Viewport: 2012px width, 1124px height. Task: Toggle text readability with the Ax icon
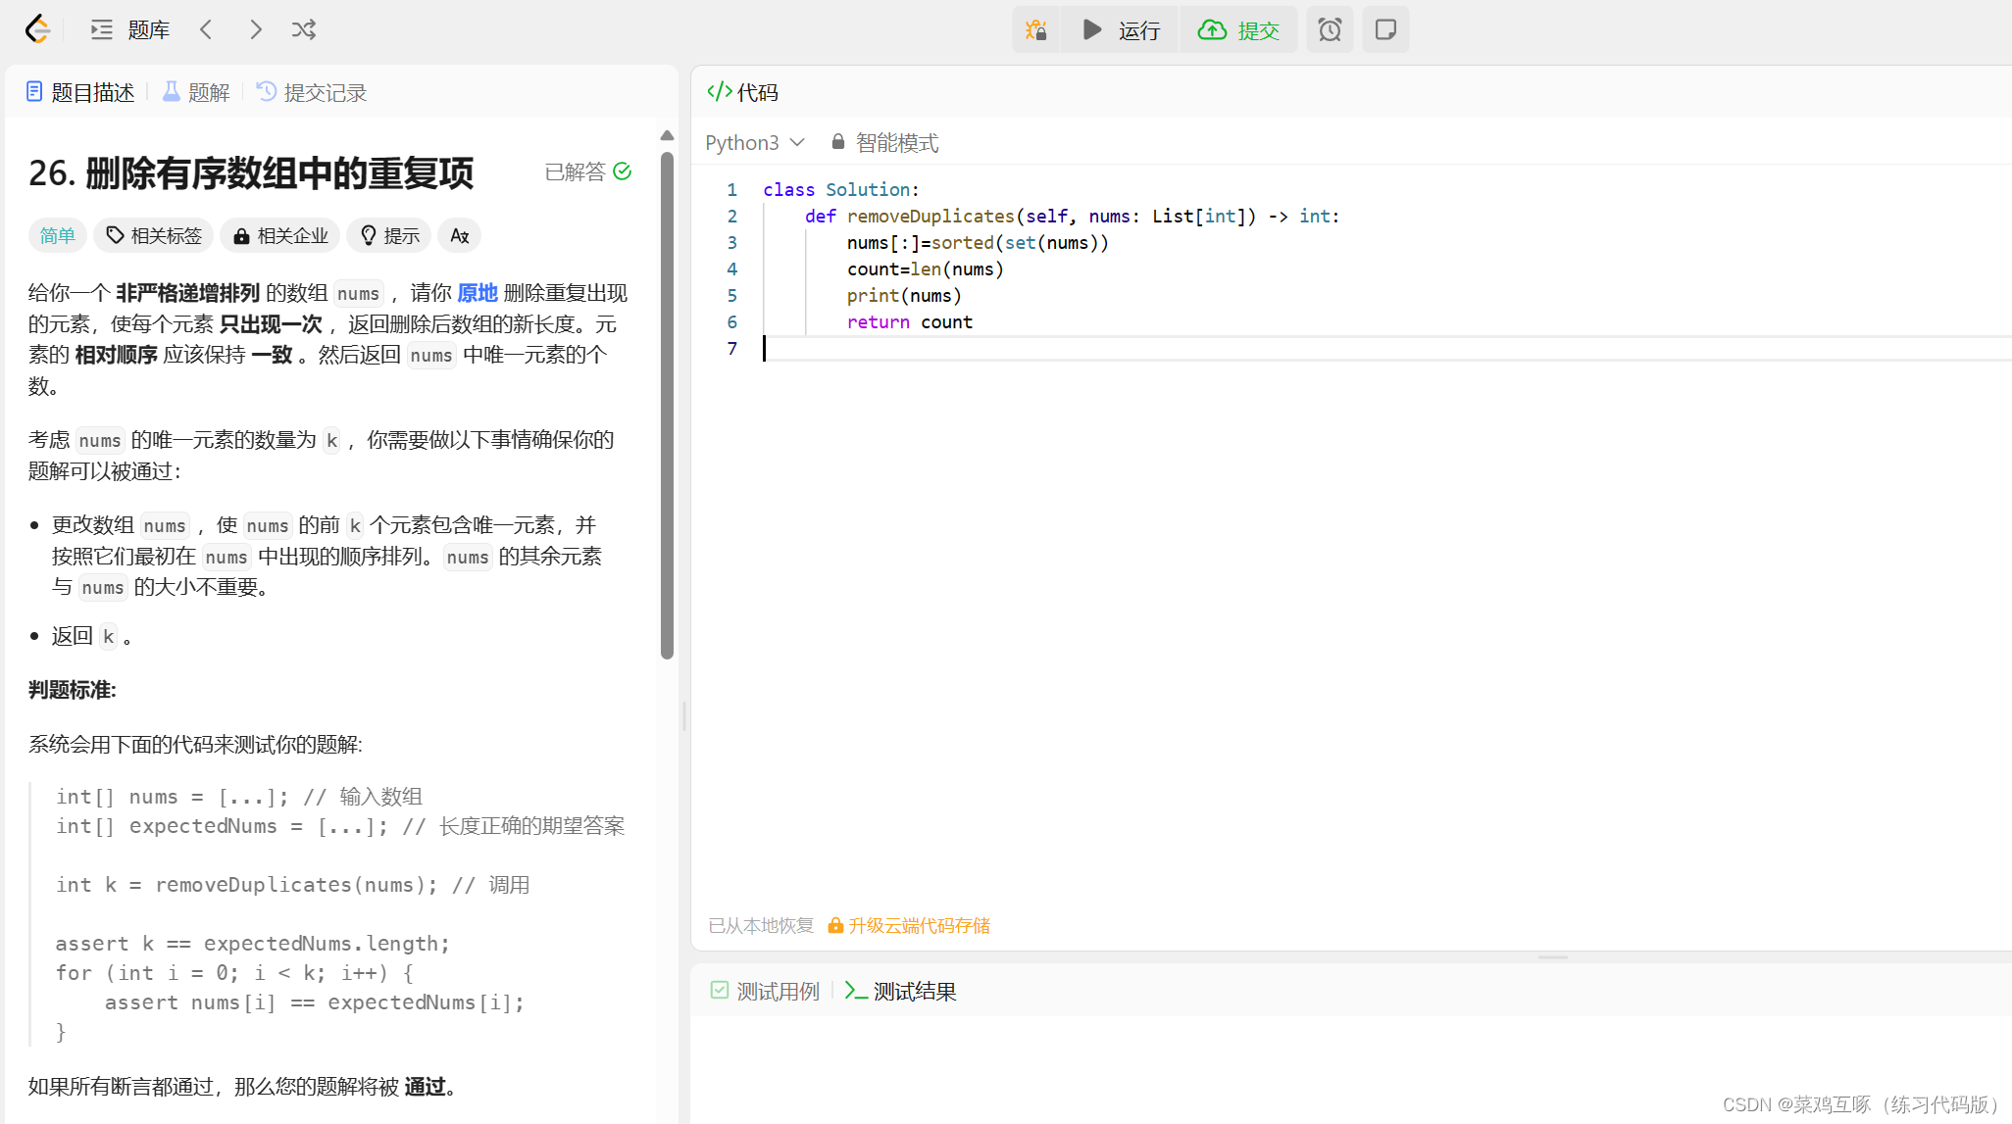point(459,235)
